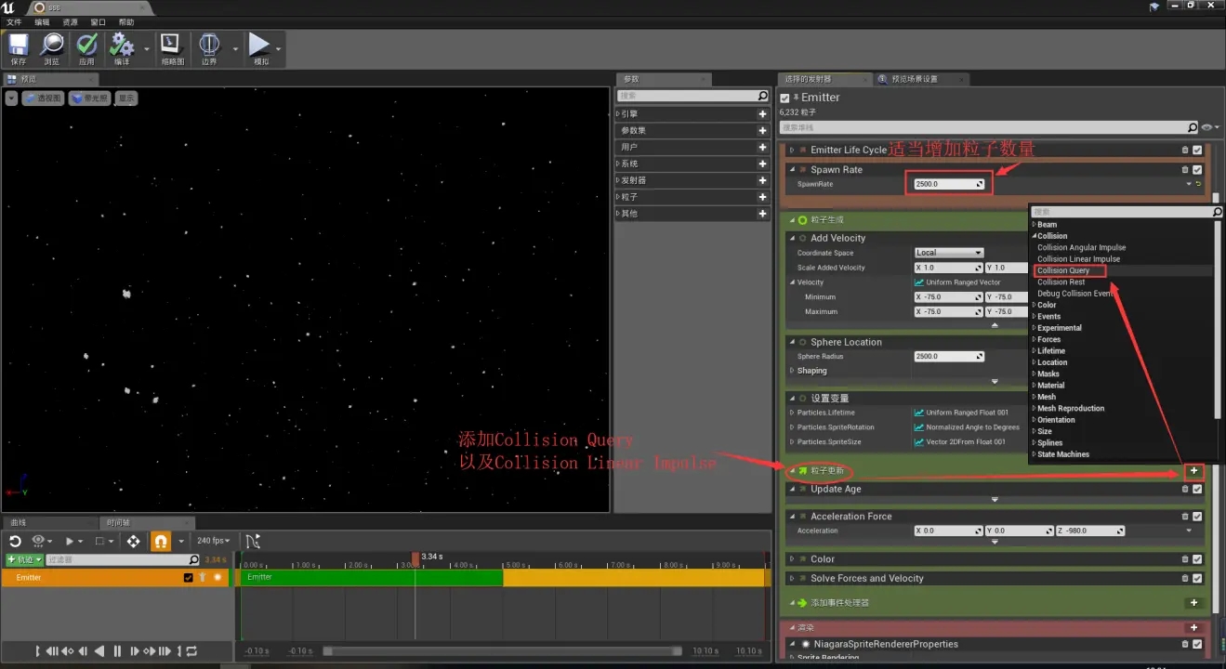1226x669 pixels.
Task: Open the 文件 menu
Action: coord(14,21)
